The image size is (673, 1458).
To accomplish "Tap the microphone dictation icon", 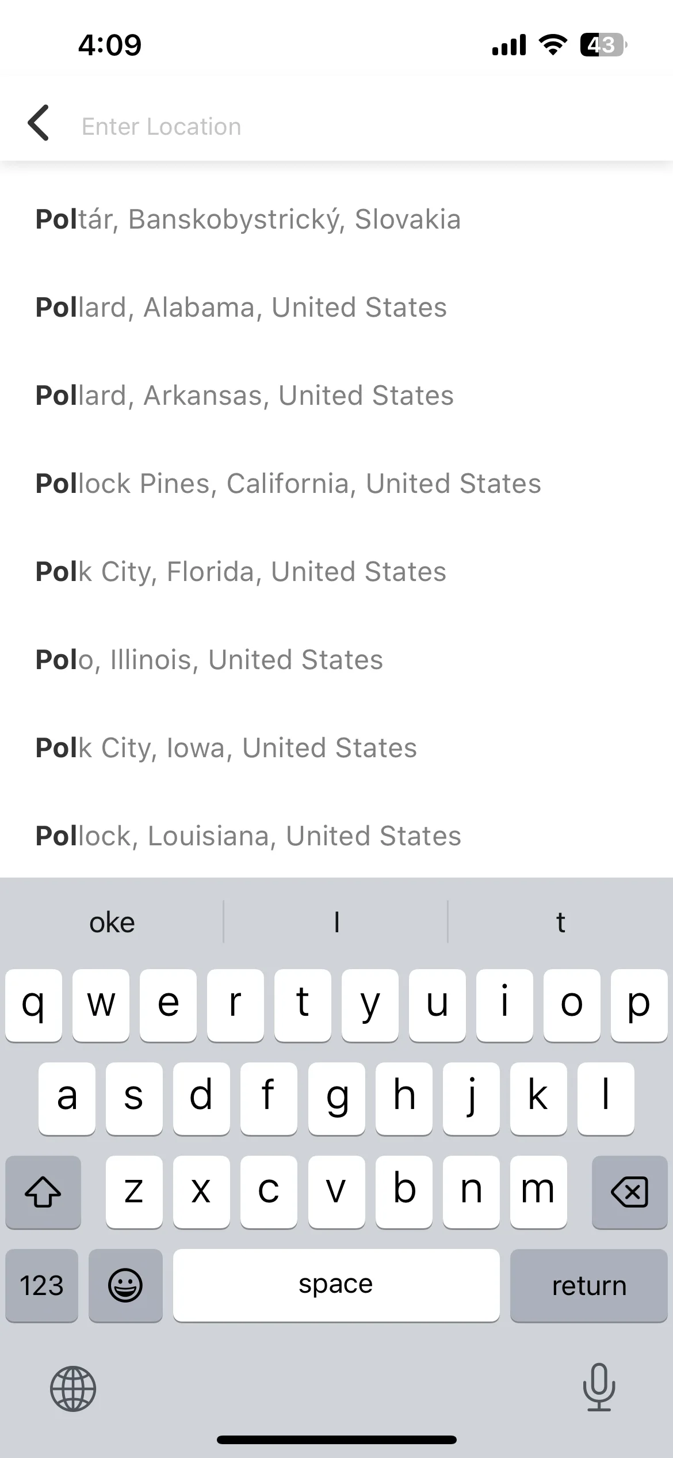I will pos(599,1387).
